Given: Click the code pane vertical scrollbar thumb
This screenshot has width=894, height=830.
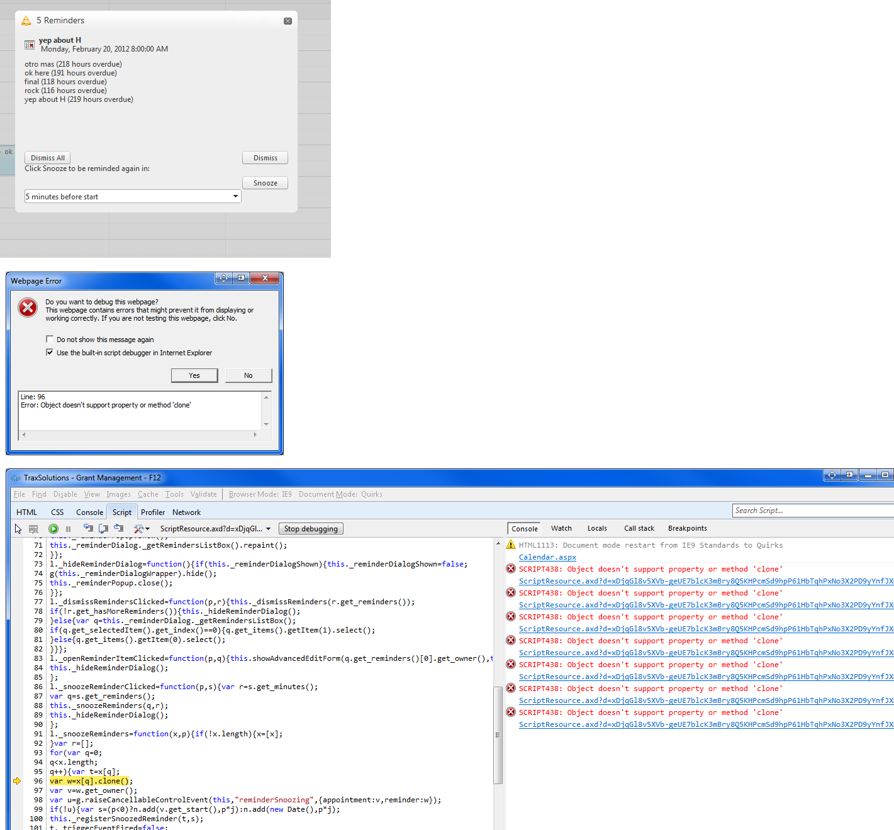Looking at the screenshot, I should 498,734.
